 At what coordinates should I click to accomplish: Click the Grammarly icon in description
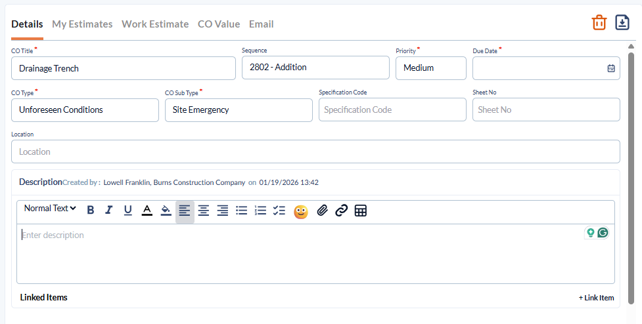click(x=603, y=233)
